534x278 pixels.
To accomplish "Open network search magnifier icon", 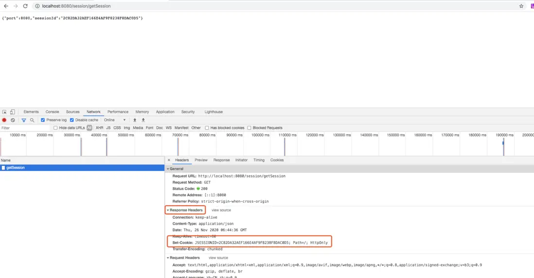I will [x=32, y=120].
